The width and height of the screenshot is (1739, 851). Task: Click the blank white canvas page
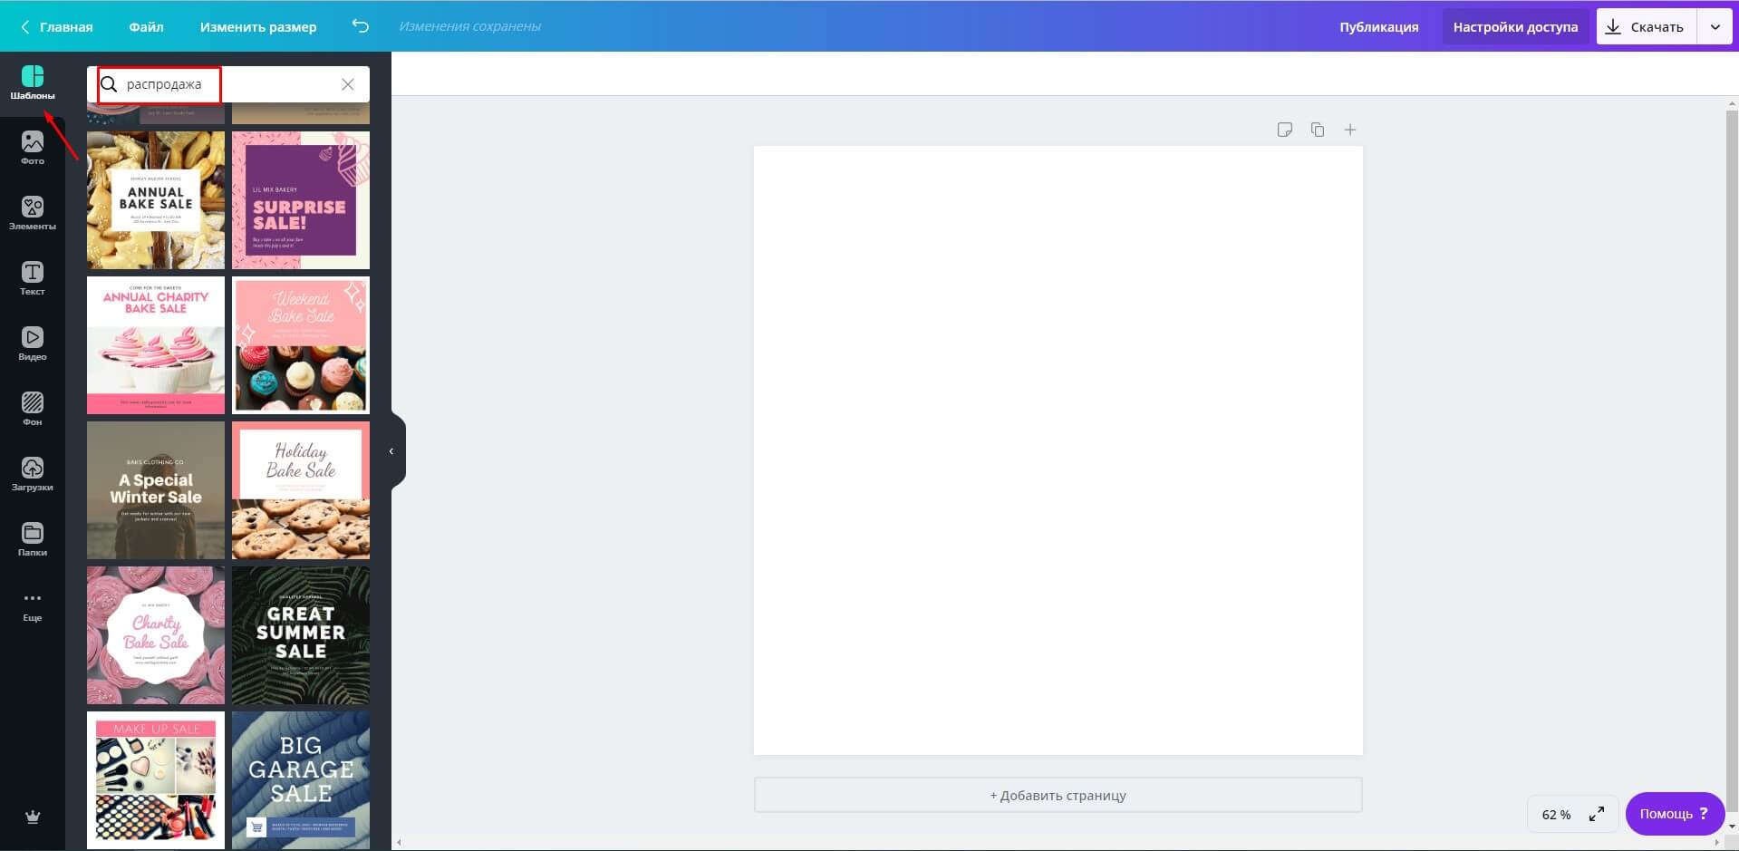point(1058,450)
